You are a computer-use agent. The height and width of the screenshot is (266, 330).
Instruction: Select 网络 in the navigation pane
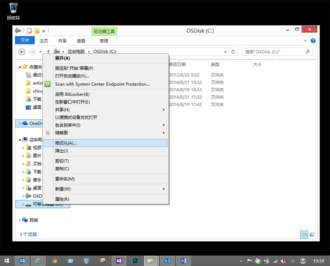click(x=34, y=220)
